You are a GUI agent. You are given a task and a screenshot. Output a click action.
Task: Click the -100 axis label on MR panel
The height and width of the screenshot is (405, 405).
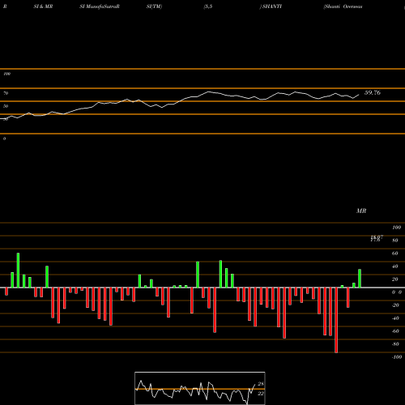pyautogui.click(x=397, y=357)
